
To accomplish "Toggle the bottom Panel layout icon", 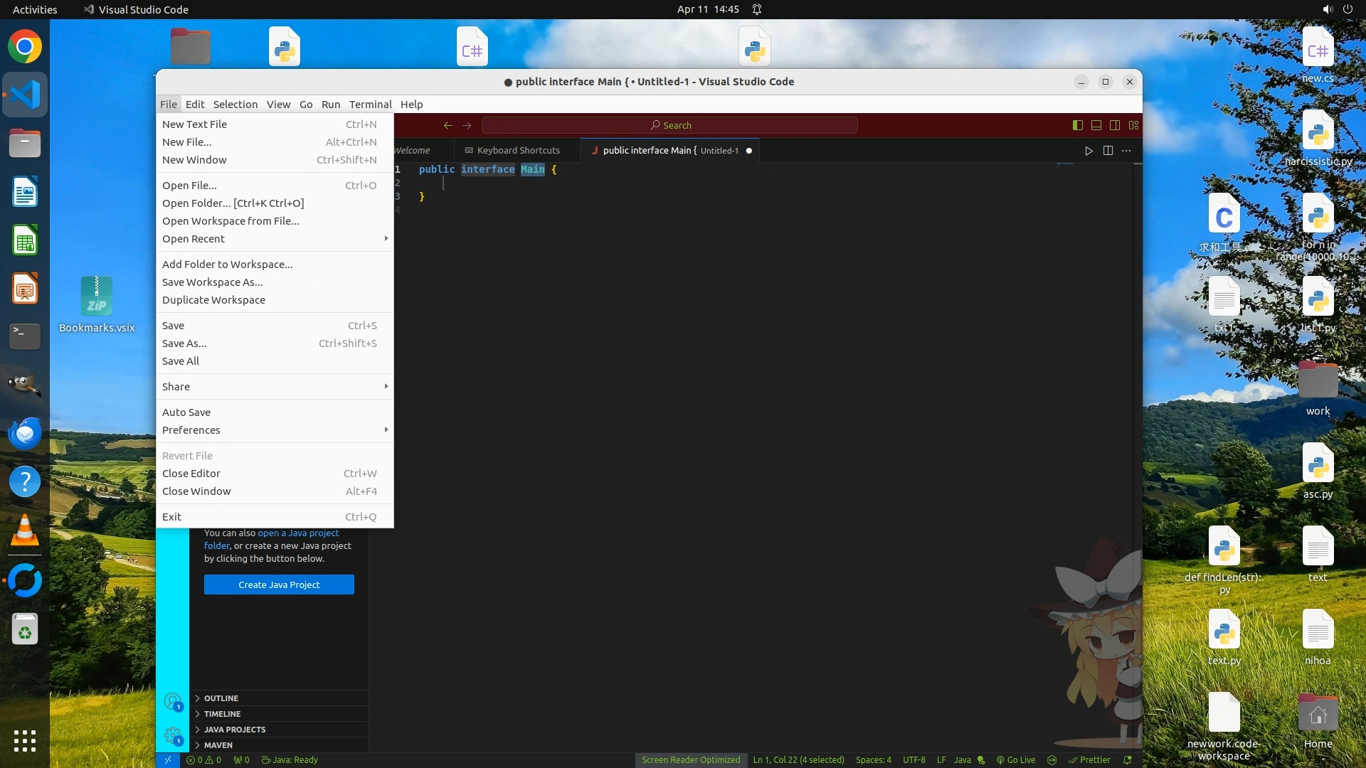I will coord(1096,125).
